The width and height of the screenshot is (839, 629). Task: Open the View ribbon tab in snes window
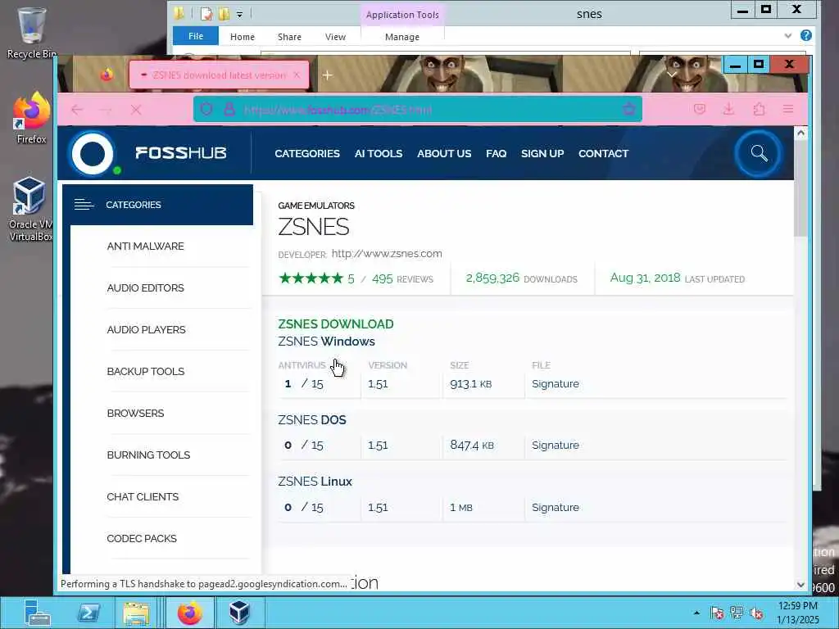coord(335,36)
